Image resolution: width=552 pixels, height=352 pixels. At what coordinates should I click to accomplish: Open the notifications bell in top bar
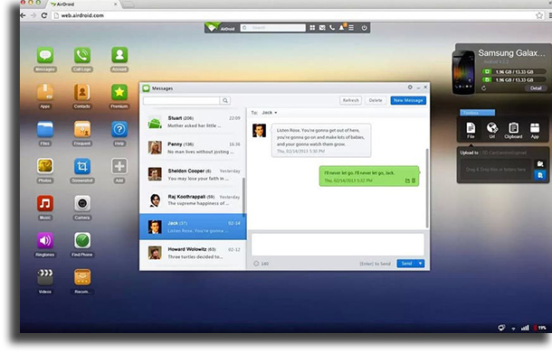tap(342, 27)
